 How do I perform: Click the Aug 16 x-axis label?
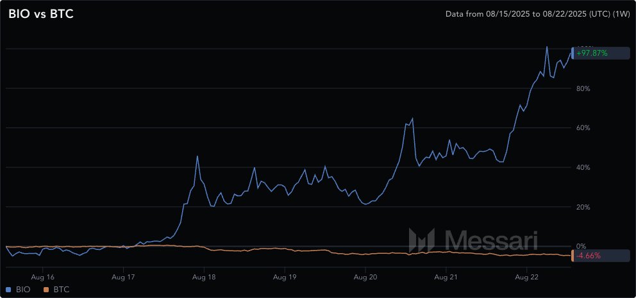(42, 277)
